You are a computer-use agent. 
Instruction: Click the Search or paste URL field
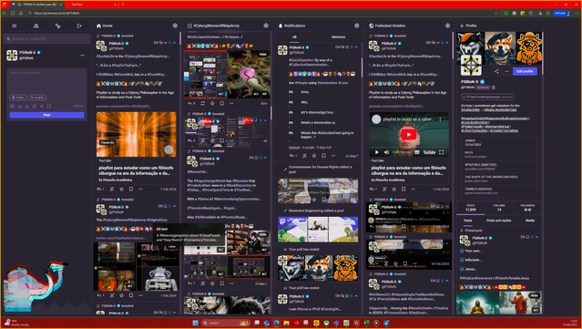pos(46,38)
